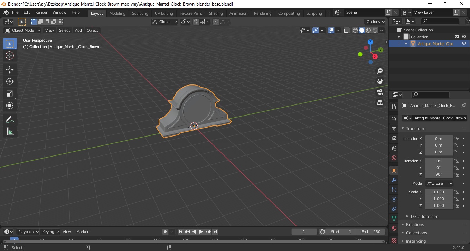Click the current frame number field

[304, 232]
